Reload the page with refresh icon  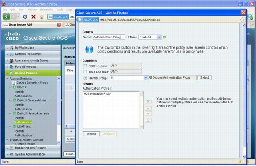coord(25,17)
